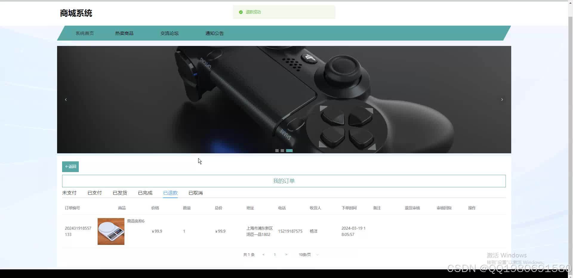The image size is (573, 278).
Task: Open the 通知公告 navigation item
Action: coord(215,33)
